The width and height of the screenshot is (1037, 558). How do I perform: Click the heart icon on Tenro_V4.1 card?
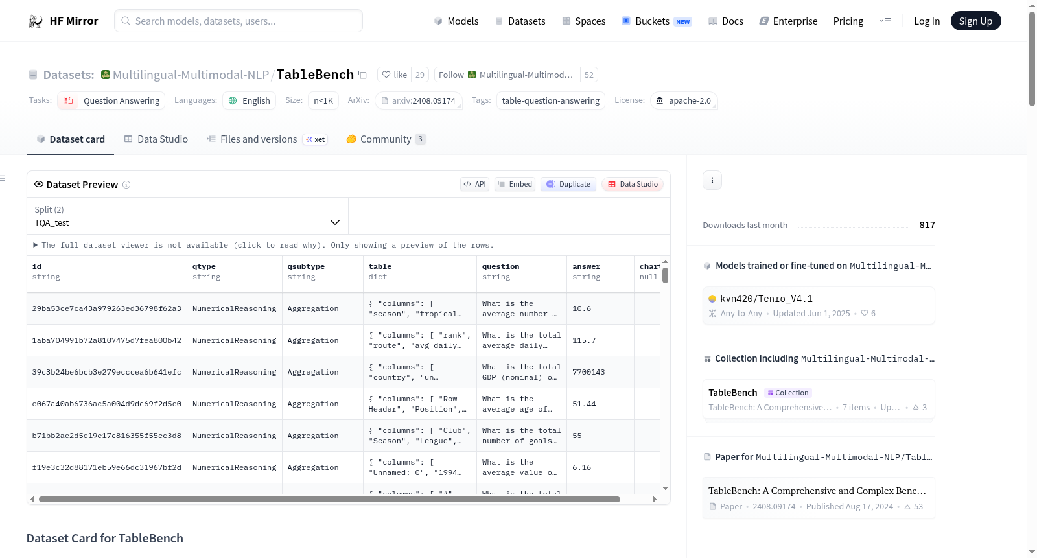865,314
